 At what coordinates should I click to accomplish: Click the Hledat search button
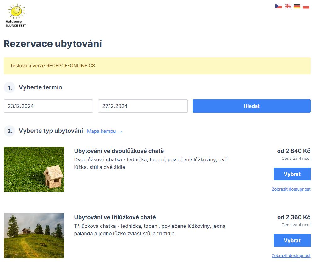tap(251, 106)
